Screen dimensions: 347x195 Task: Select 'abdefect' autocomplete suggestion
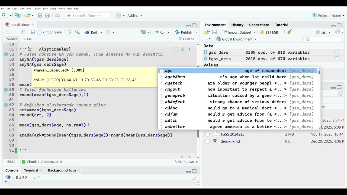(x=237, y=102)
